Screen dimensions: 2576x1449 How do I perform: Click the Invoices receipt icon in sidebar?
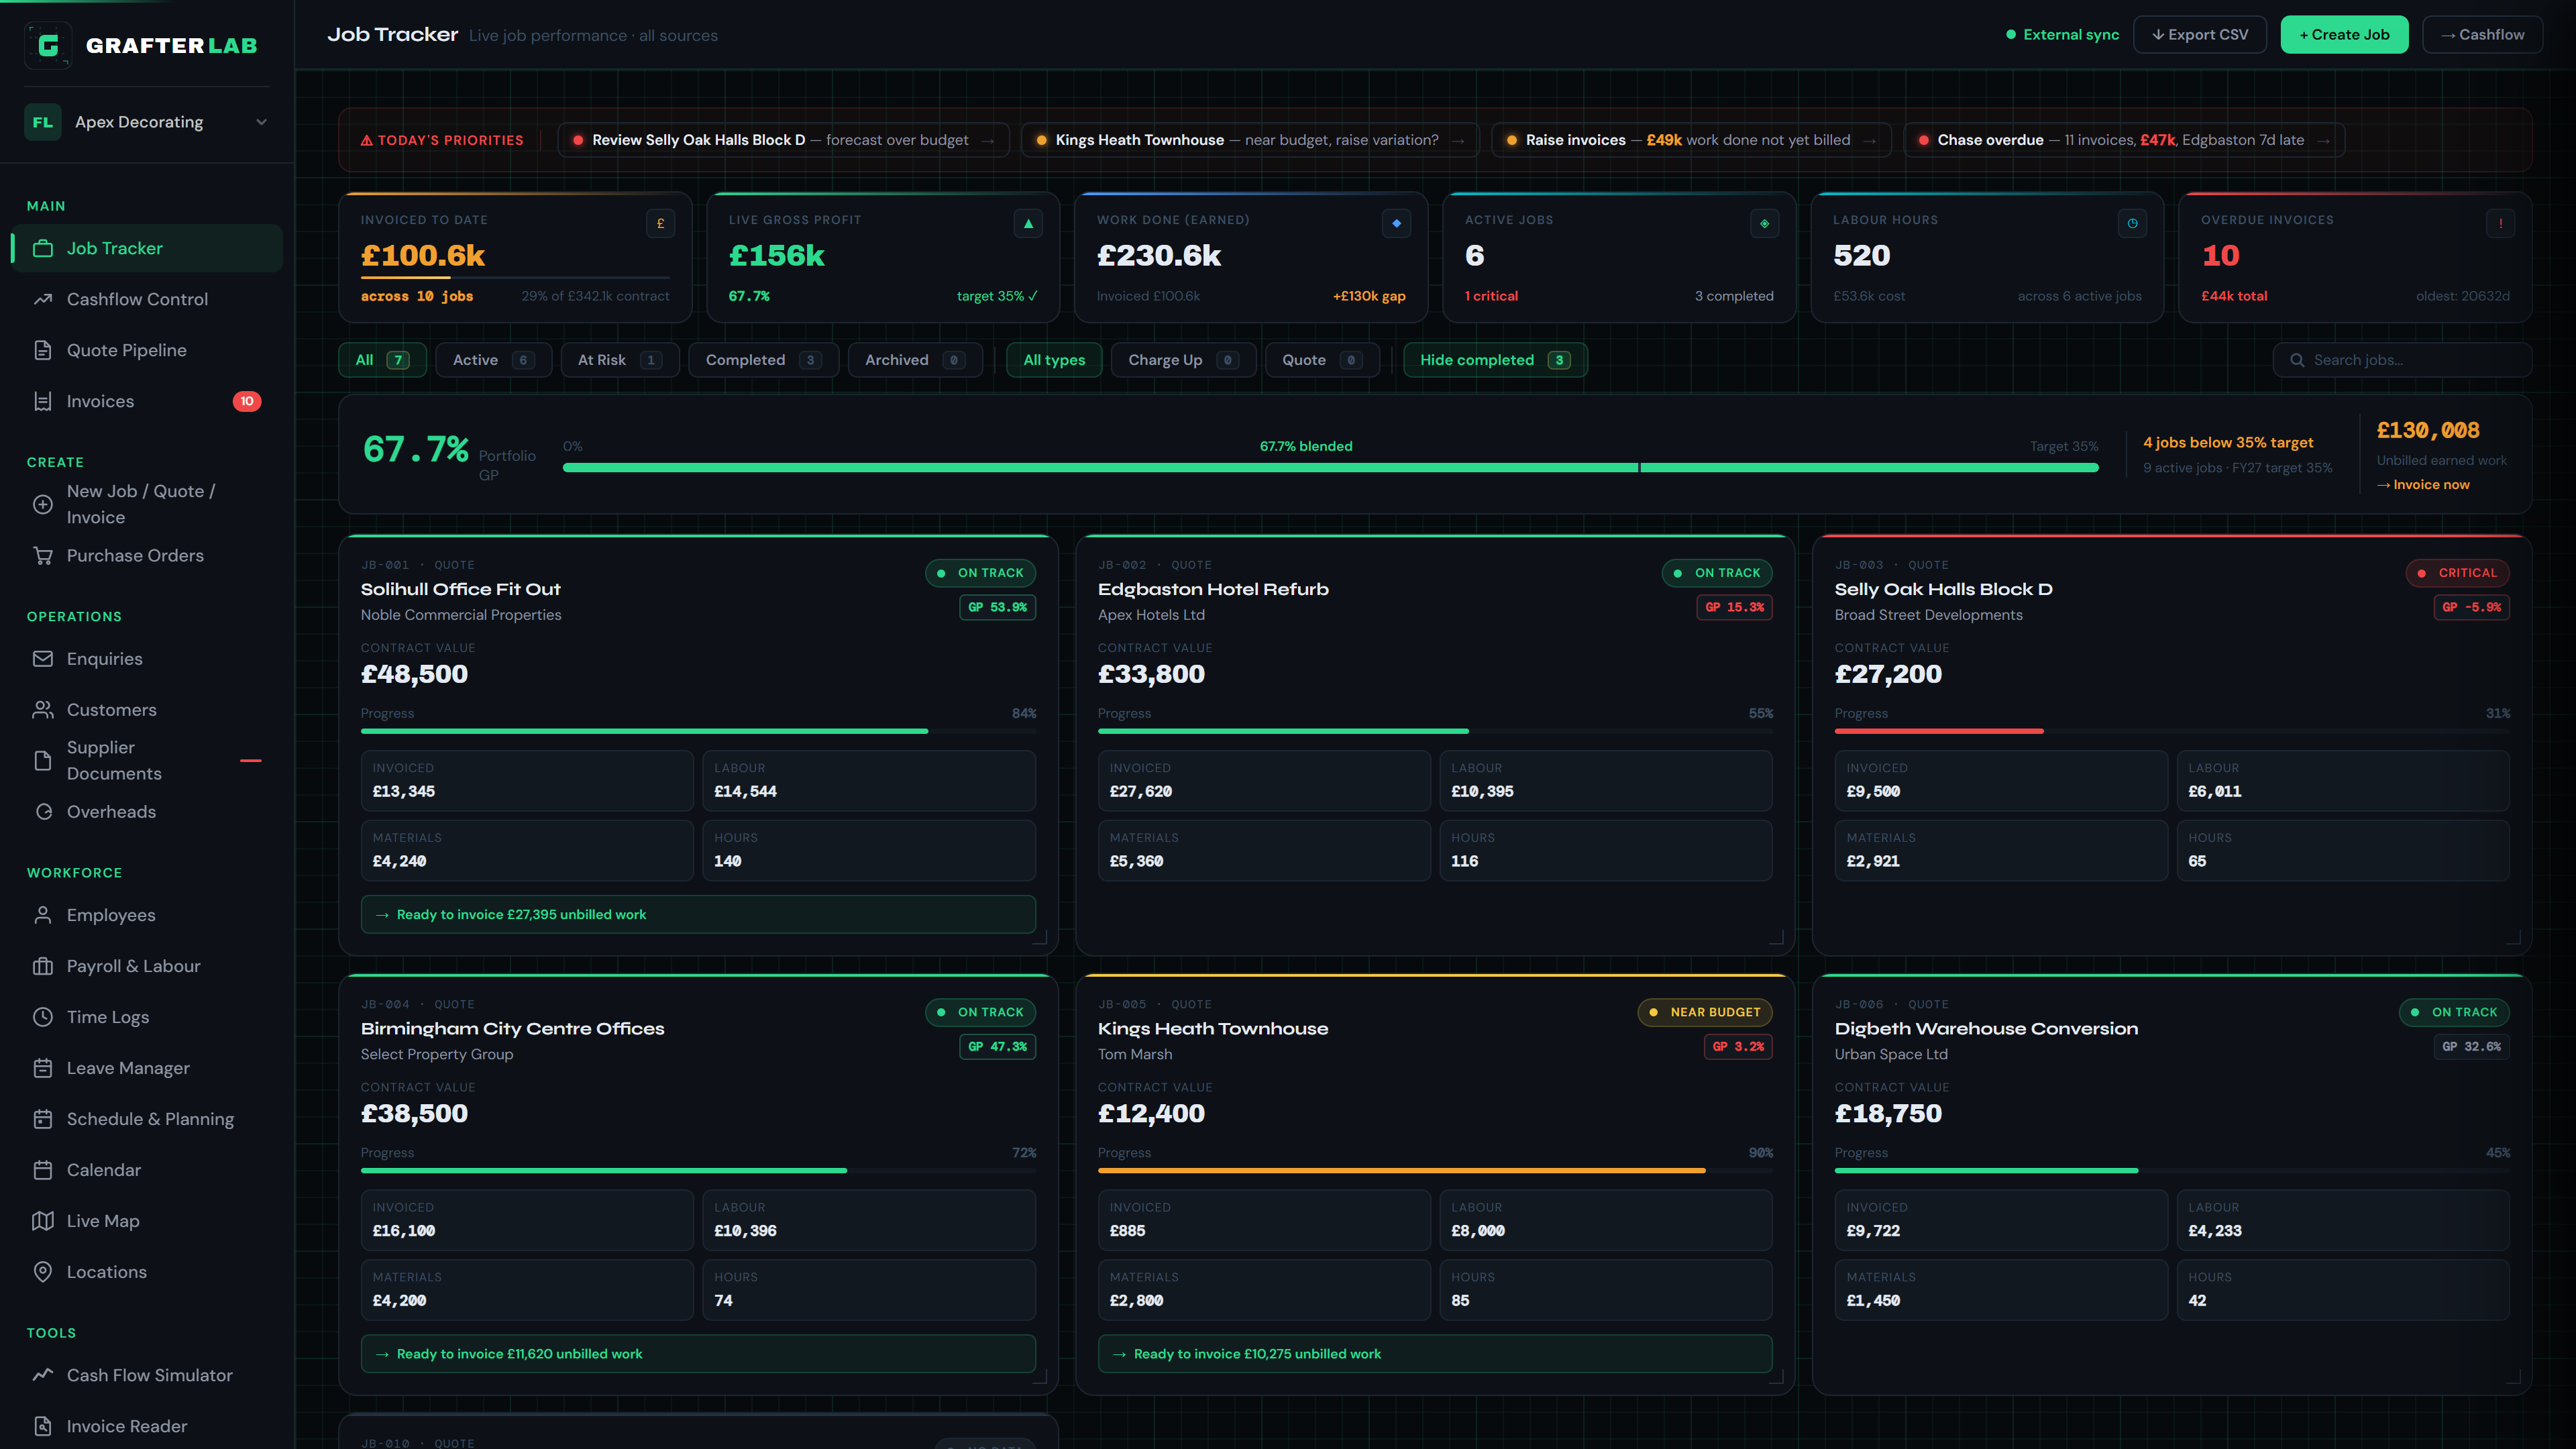(42, 401)
